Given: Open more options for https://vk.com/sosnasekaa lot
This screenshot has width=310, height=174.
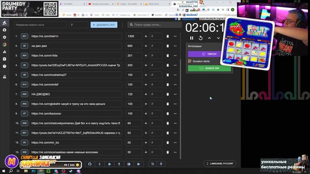Looking at the screenshot, I should point(175,152).
